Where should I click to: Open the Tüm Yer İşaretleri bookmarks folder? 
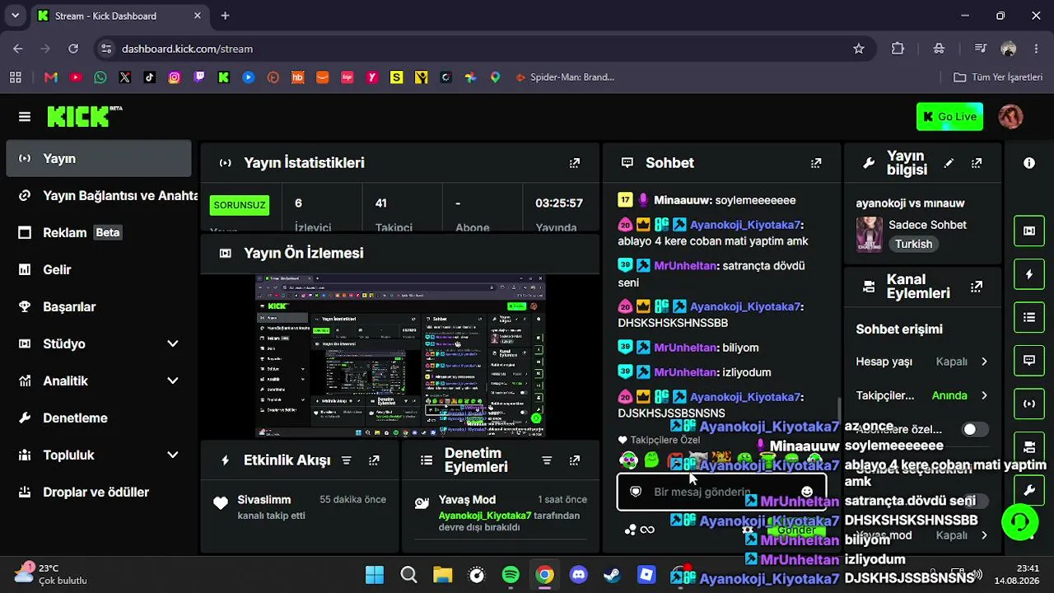coord(998,77)
